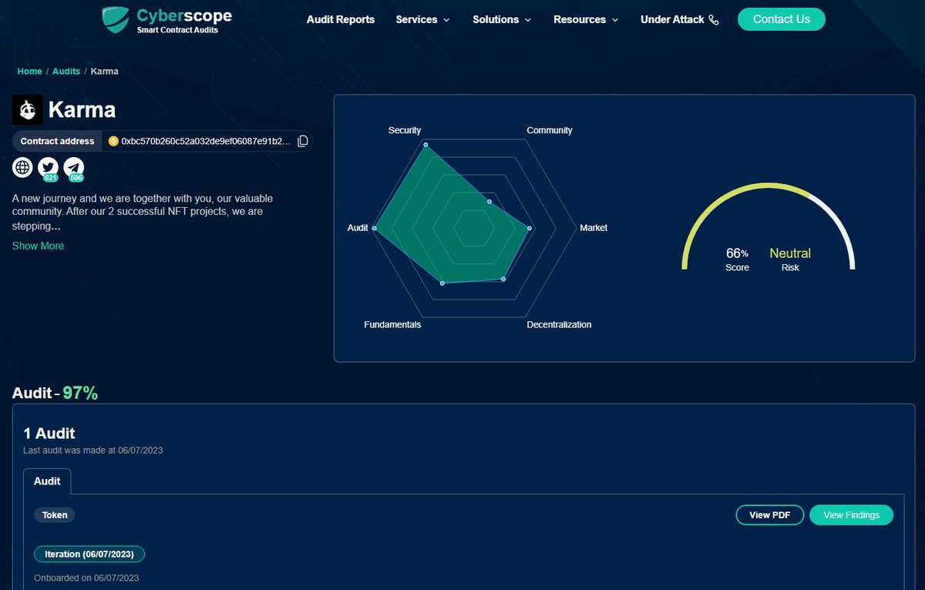Screen dimensions: 925x590
Task: Click the Security axis label
Action: (x=405, y=130)
